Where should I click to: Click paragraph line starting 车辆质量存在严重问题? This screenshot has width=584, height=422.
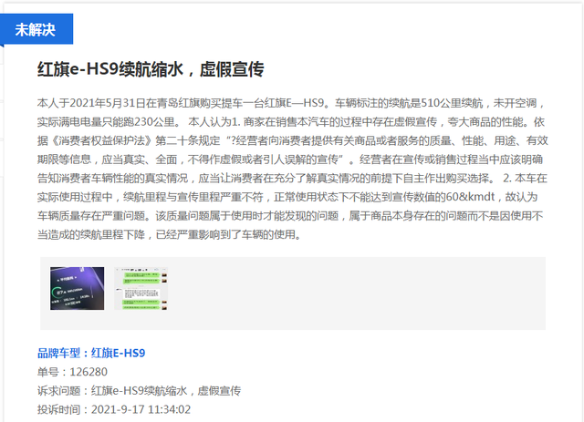[290, 216]
